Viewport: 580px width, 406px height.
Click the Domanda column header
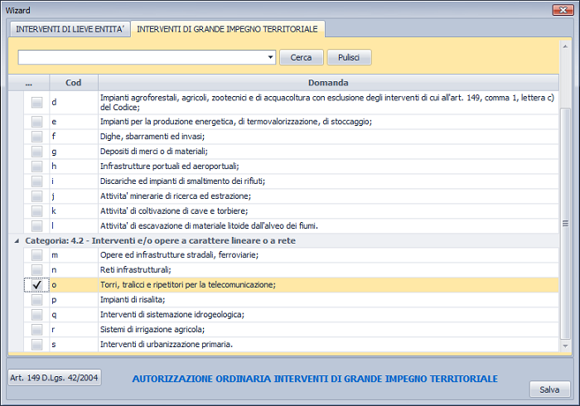pos(327,83)
